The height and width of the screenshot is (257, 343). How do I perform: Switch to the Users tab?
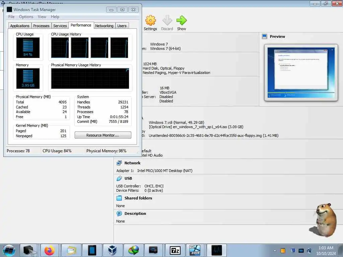122,26
